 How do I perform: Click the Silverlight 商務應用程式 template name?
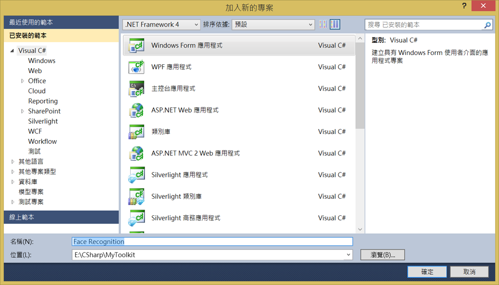coord(186,218)
